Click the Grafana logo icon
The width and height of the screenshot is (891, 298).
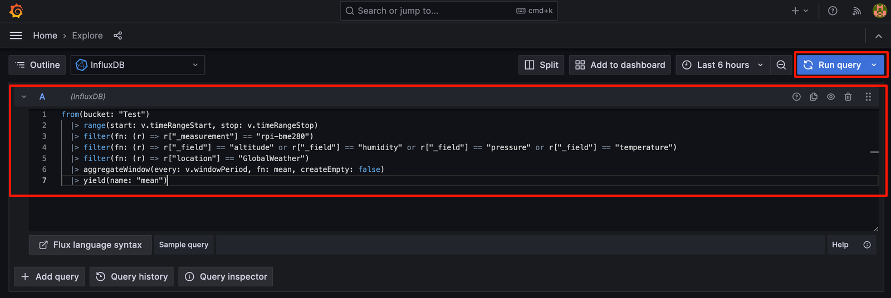pos(16,11)
